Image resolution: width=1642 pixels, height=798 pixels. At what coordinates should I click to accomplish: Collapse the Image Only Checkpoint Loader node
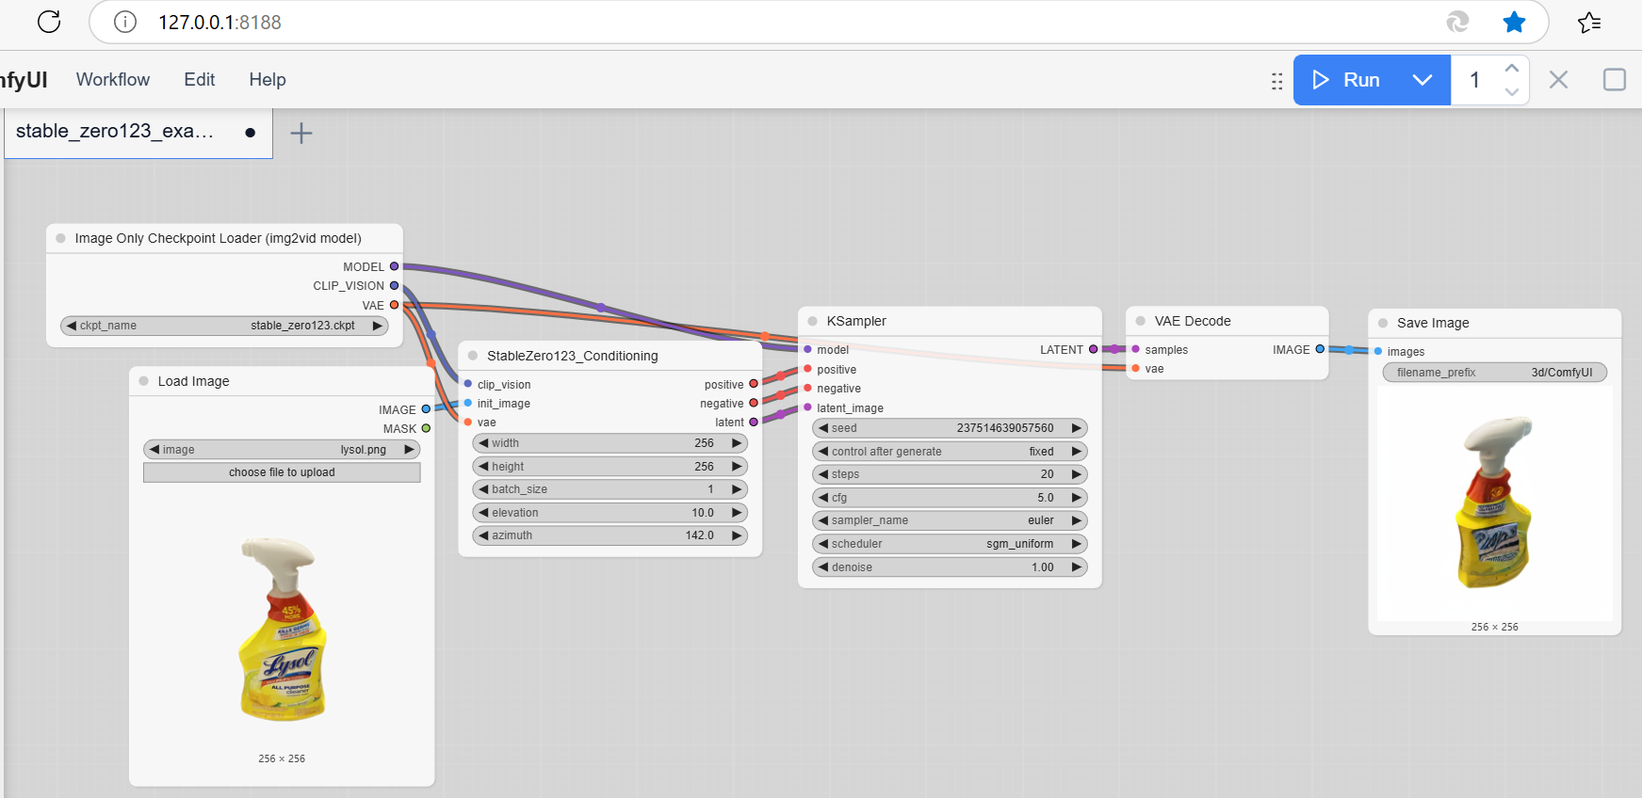coord(60,238)
